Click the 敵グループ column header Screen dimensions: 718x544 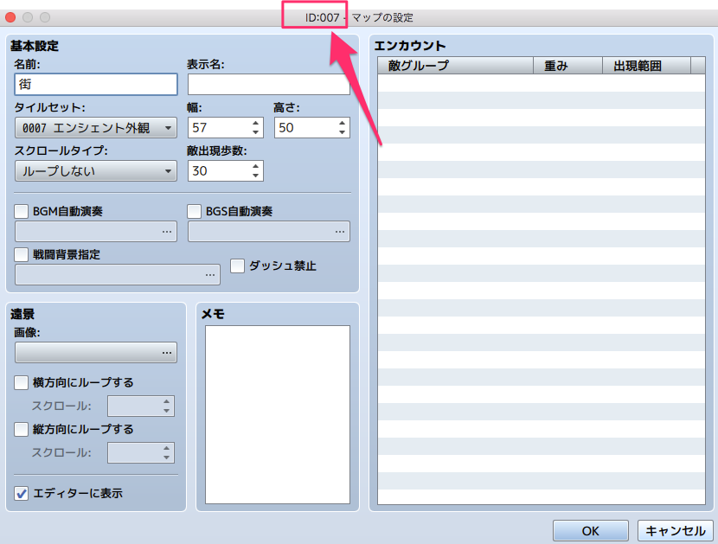456,66
